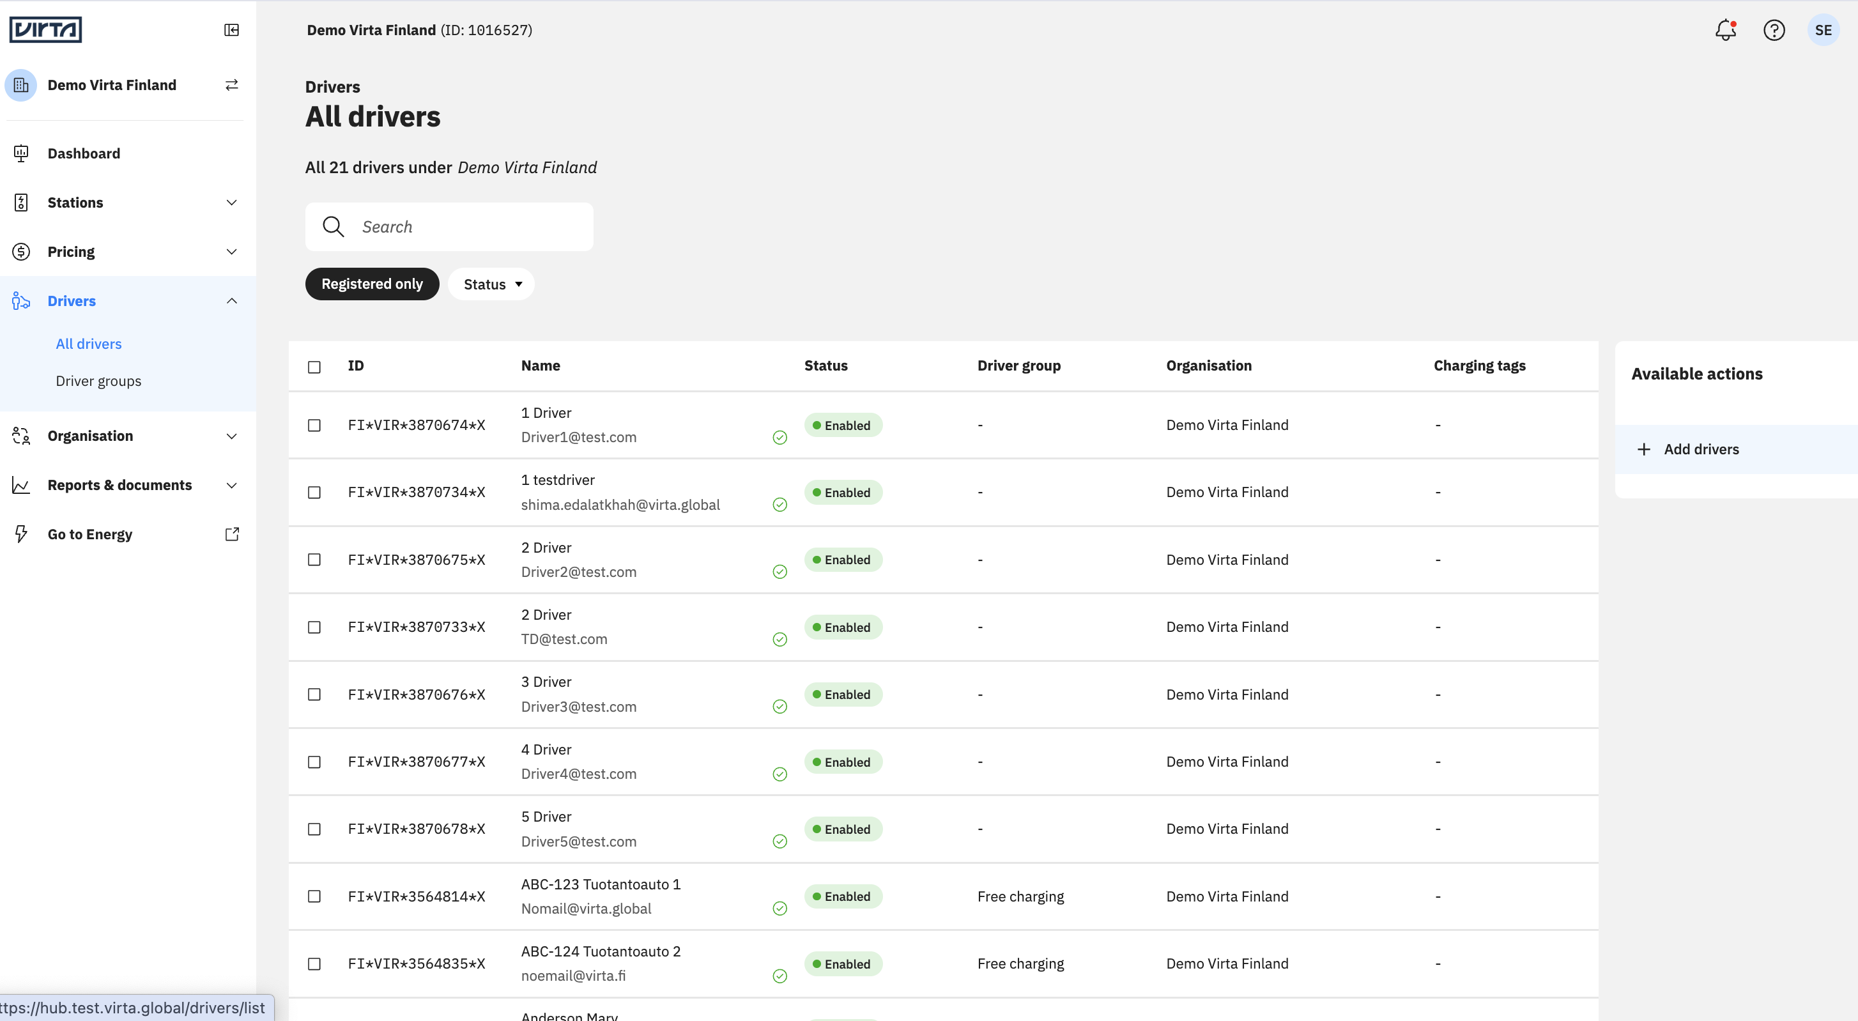
Task: Open the SE user avatar menu
Action: pos(1823,29)
